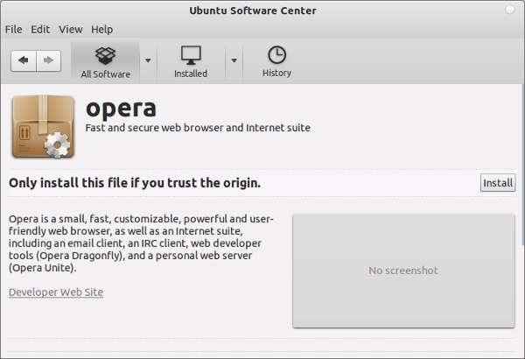Click the back arrow navigation button
Image resolution: width=525 pixels, height=359 pixels.
24,60
